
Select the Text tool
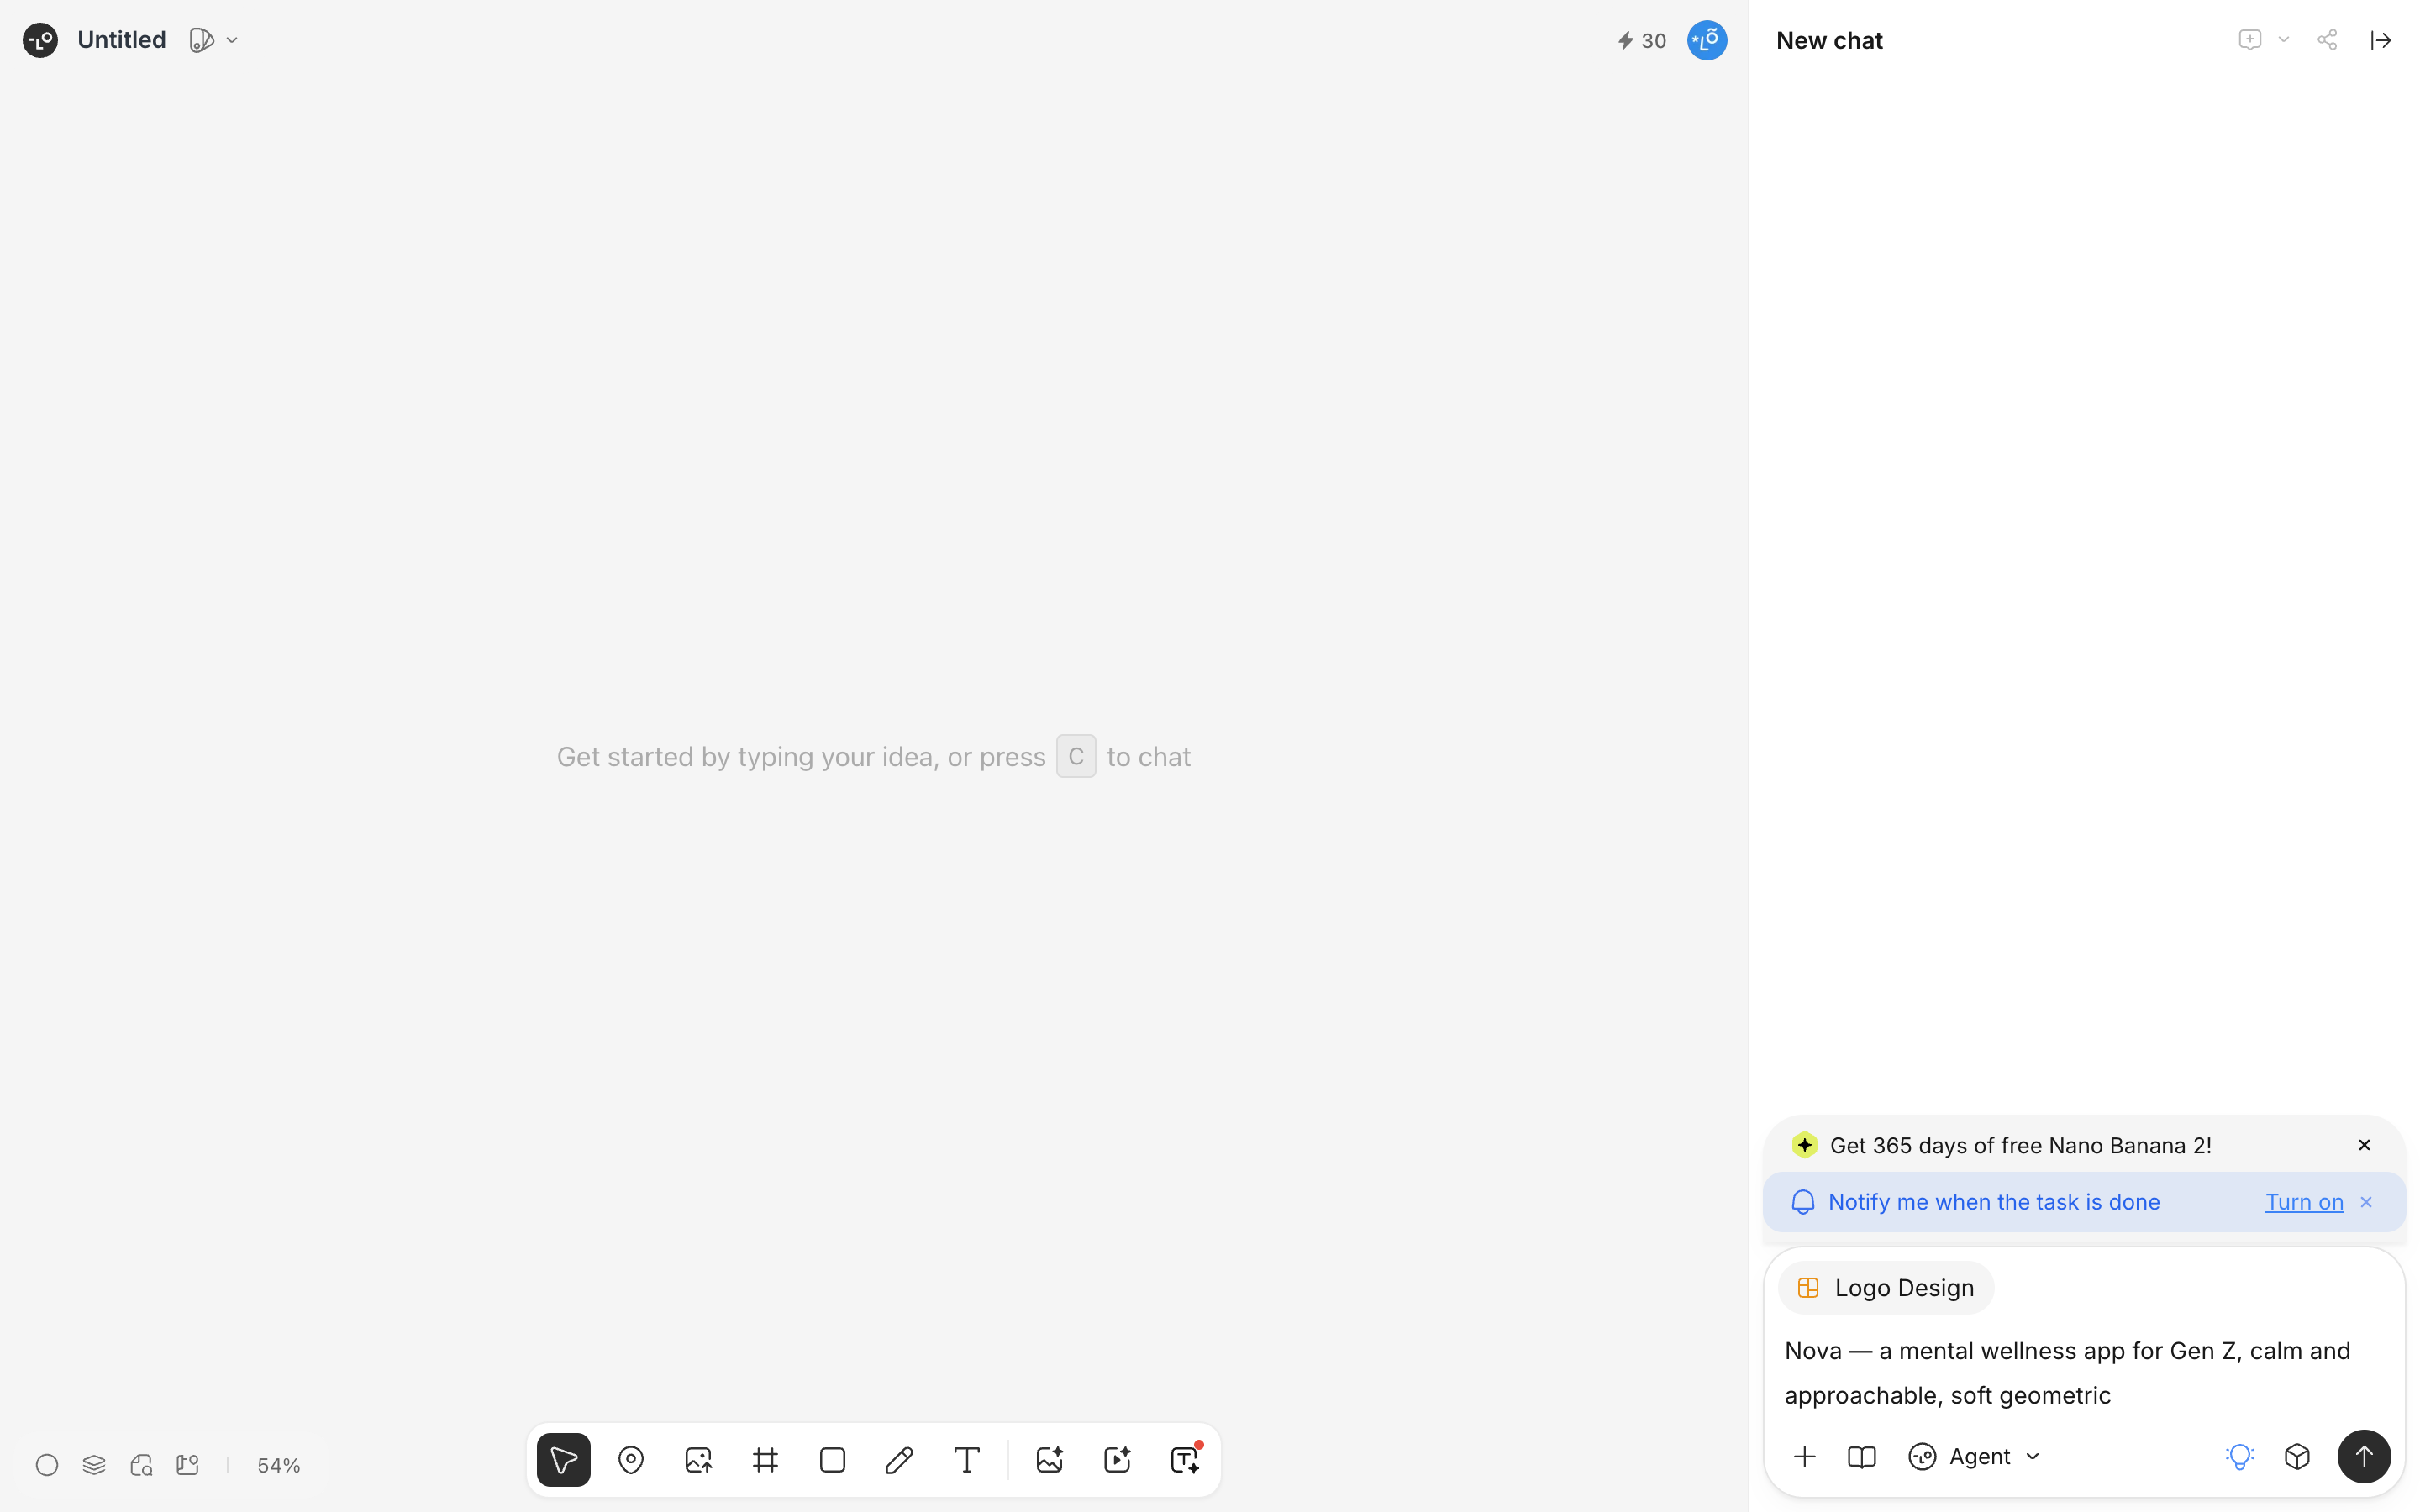967,1460
